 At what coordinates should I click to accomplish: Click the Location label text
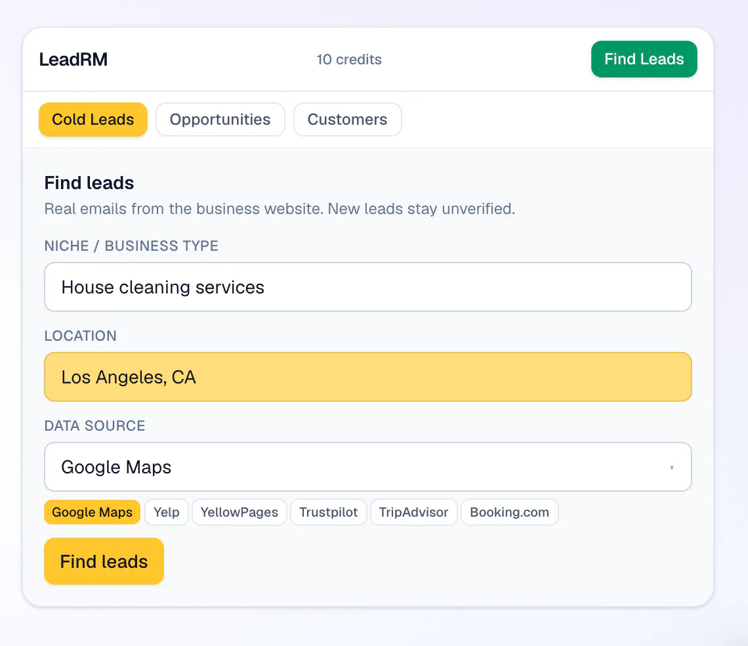[81, 335]
